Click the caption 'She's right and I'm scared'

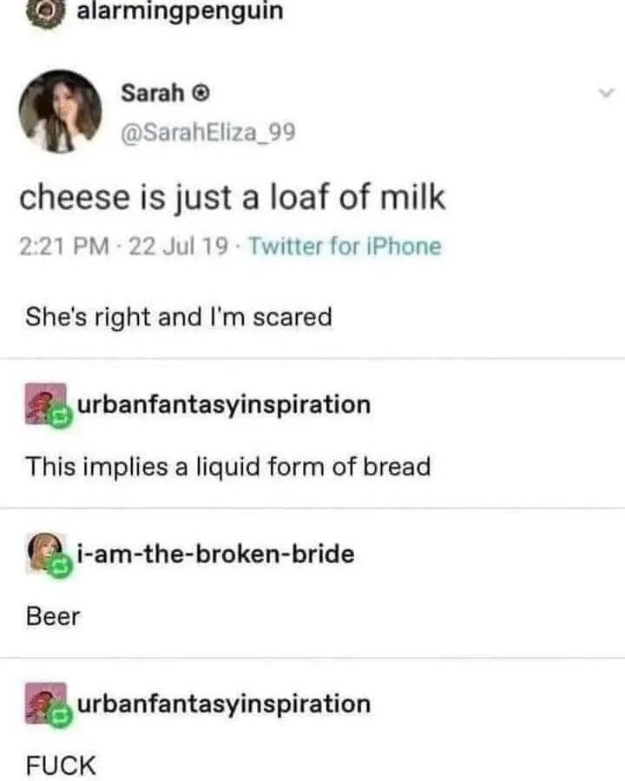(x=178, y=318)
